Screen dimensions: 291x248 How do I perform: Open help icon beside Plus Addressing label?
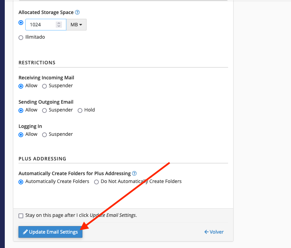pos(134,173)
